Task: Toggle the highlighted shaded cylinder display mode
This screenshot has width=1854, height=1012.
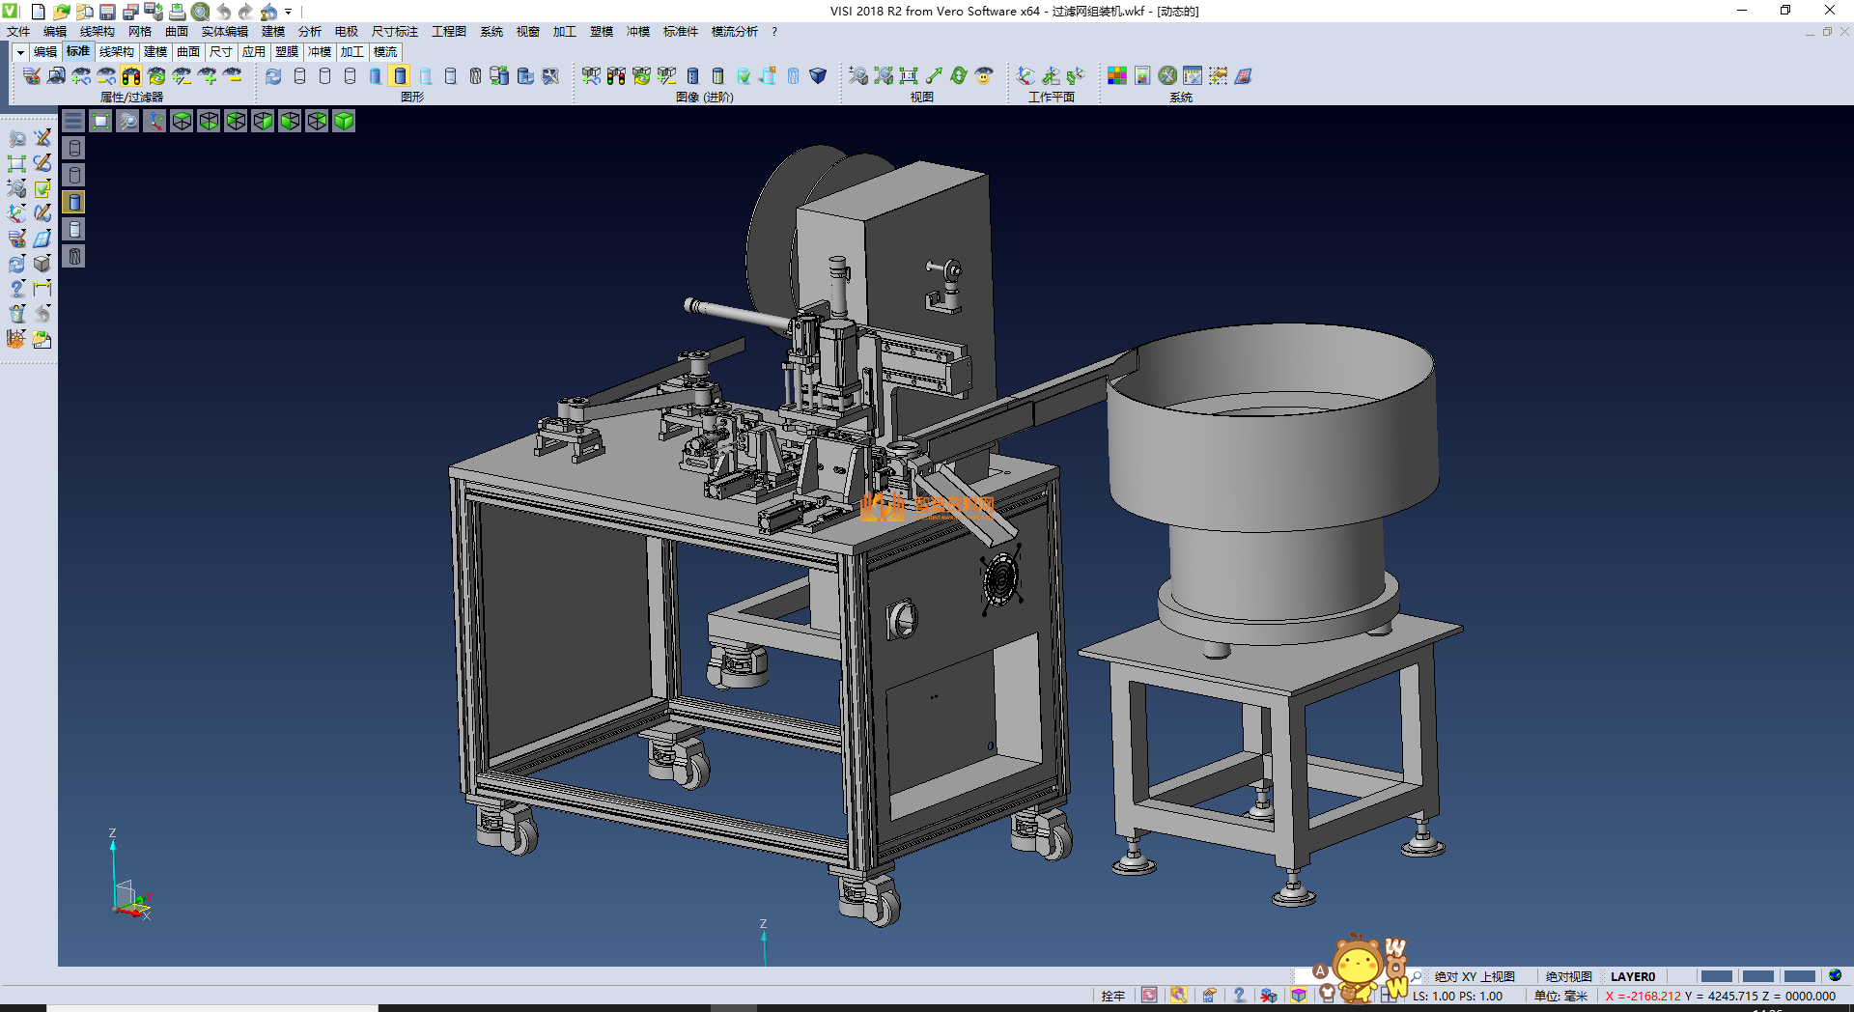Action: tap(400, 76)
